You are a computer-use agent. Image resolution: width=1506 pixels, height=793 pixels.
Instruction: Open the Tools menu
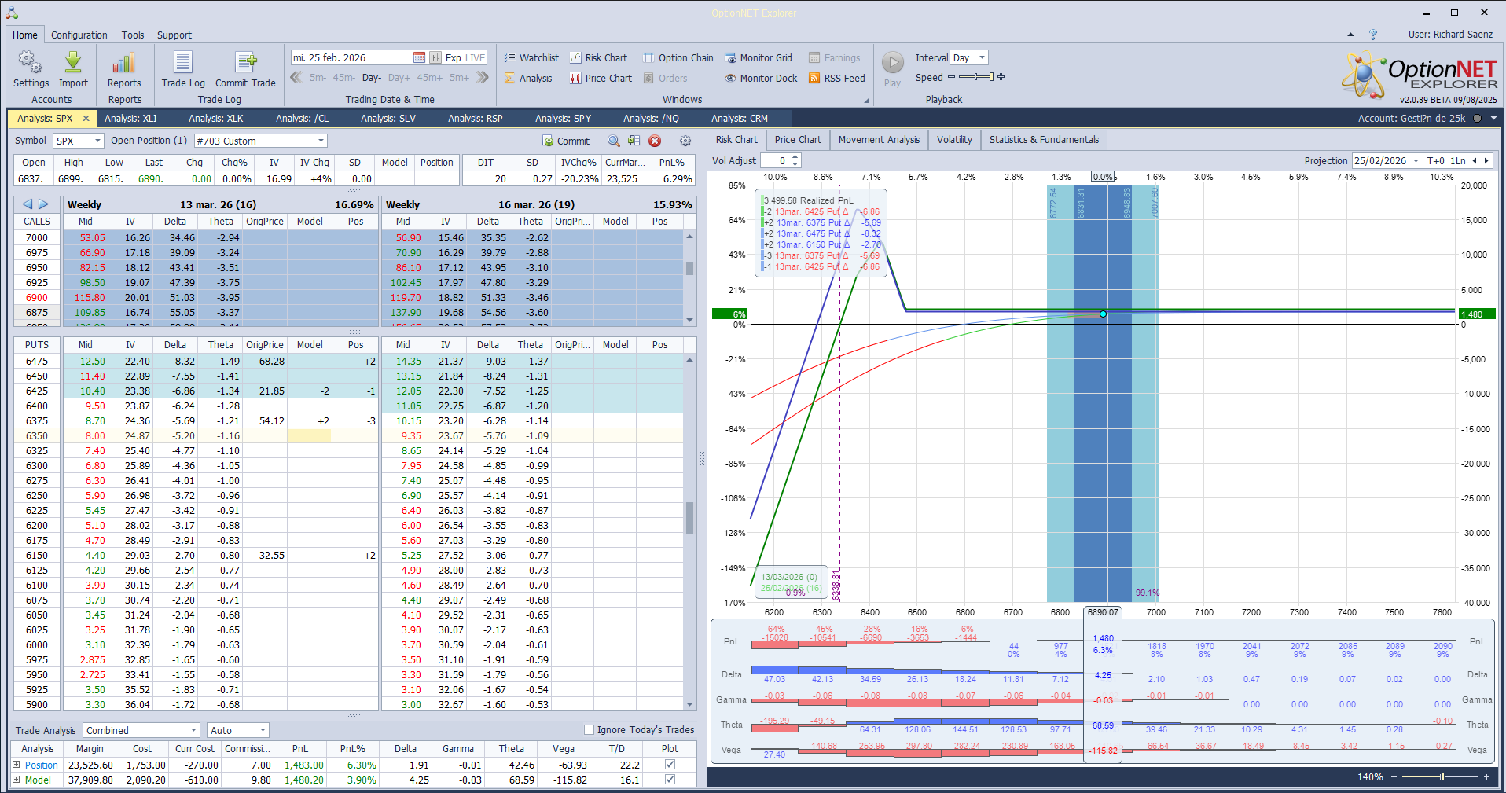click(133, 35)
